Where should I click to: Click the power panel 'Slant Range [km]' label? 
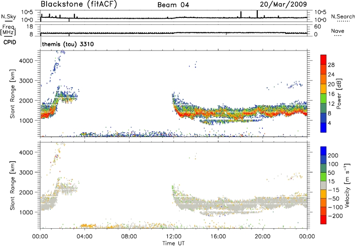[x=12, y=94]
